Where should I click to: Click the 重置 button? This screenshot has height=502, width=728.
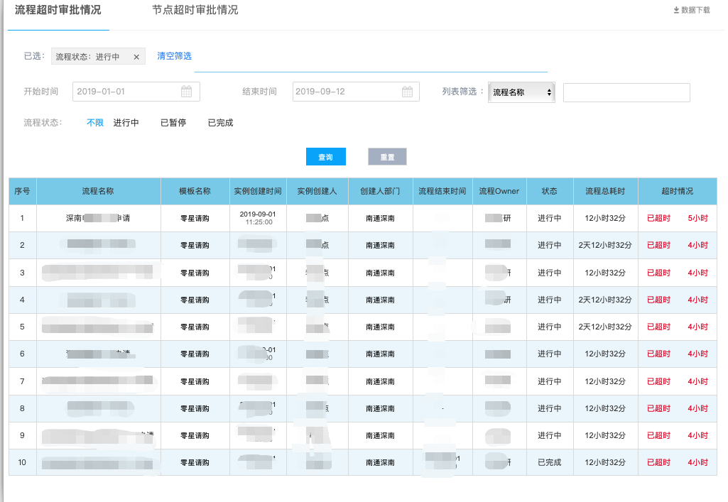pos(387,157)
